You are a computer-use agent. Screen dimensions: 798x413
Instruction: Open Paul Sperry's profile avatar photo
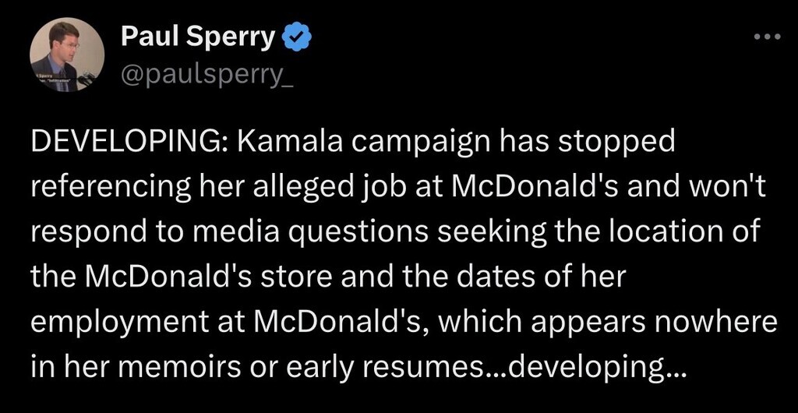[67, 56]
